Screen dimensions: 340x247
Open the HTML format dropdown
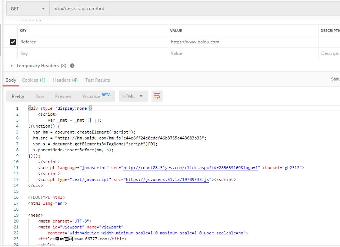[x=133, y=96]
